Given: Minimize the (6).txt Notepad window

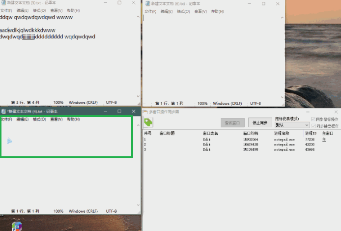Looking at the screenshot, I should coord(250,3).
